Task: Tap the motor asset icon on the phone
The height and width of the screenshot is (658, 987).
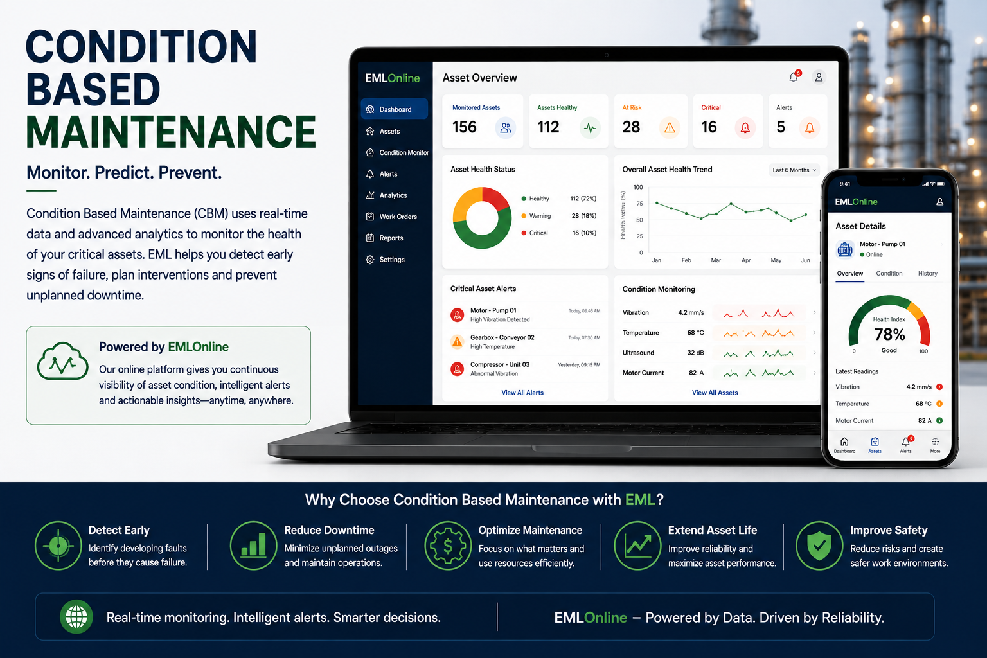Action: click(845, 249)
